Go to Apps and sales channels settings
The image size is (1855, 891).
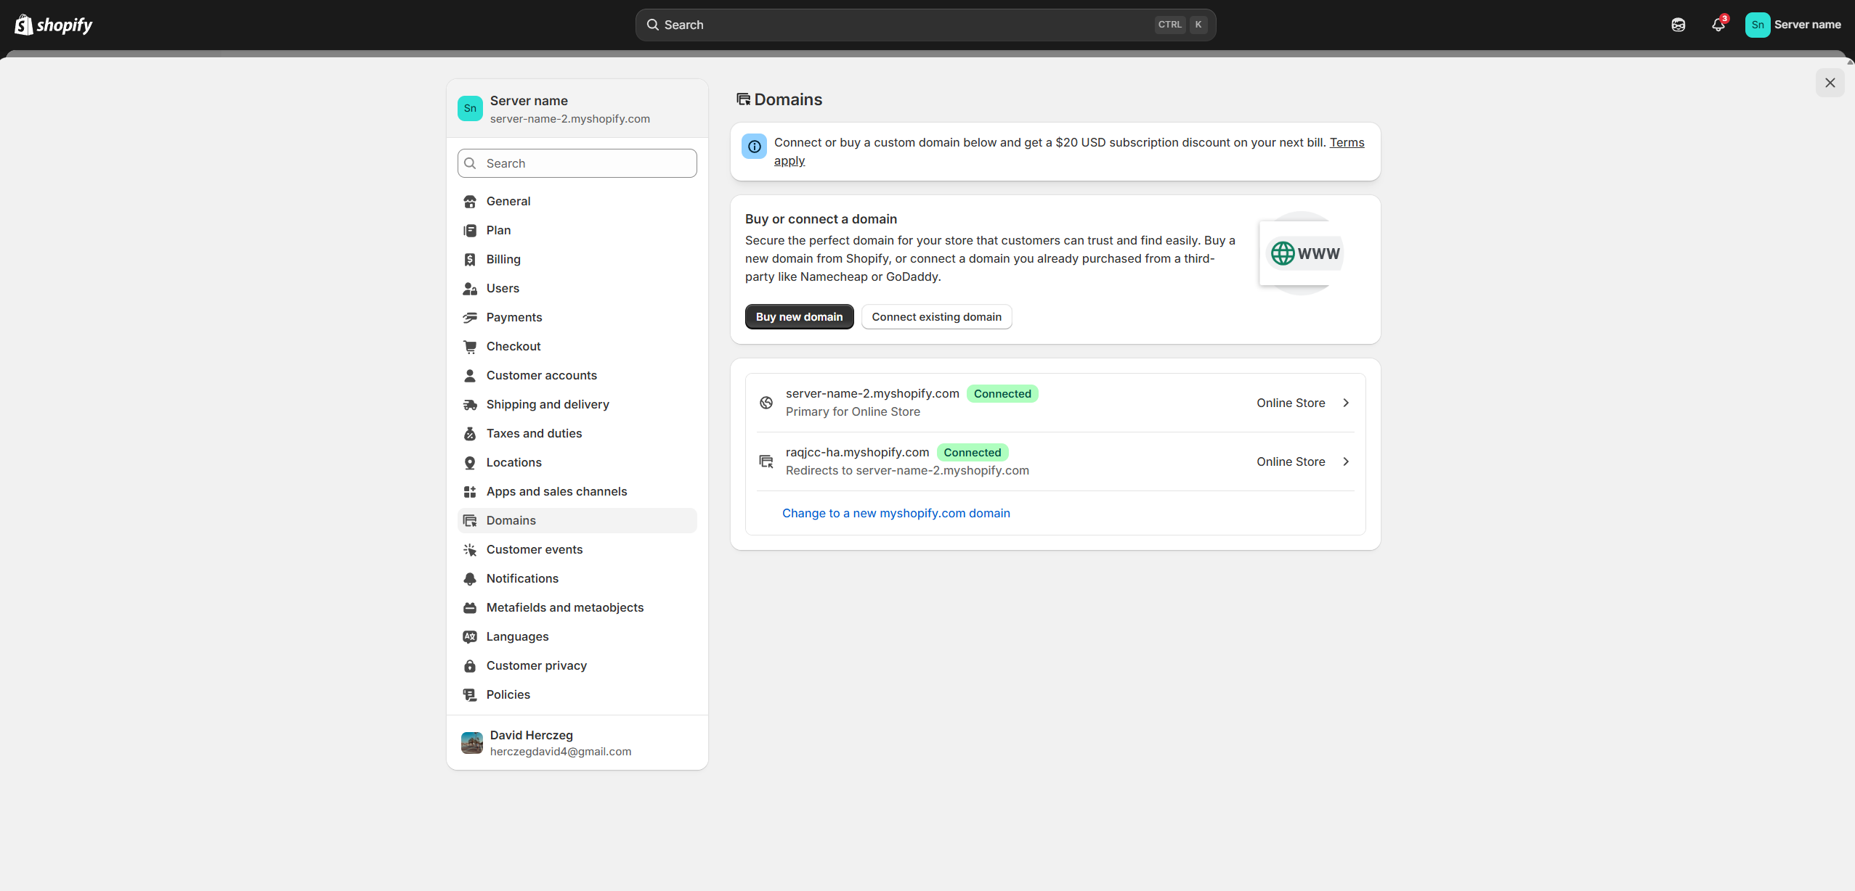pos(556,491)
